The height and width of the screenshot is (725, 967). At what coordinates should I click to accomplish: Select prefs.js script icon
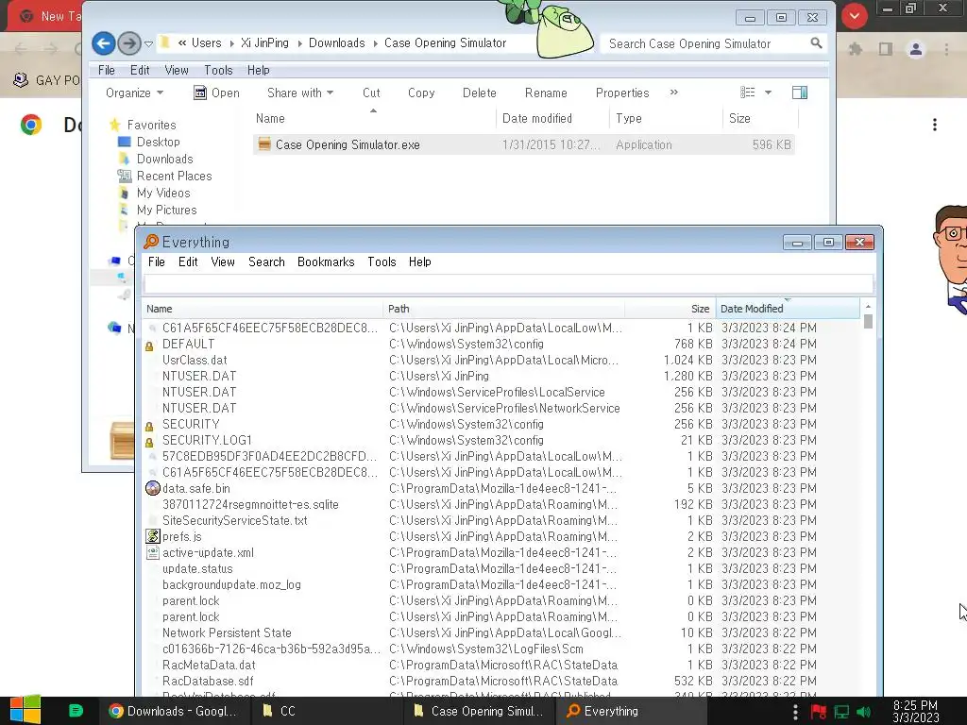pos(152,536)
